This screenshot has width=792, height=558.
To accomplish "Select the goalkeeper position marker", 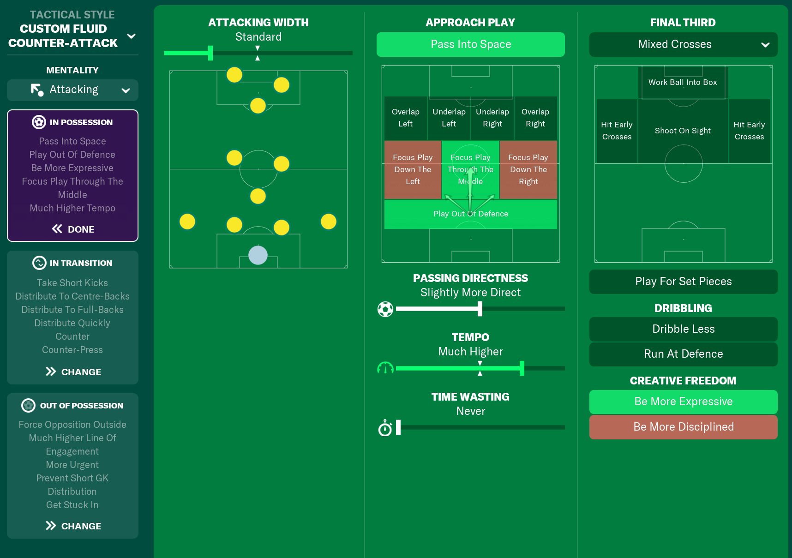I will pos(258,255).
